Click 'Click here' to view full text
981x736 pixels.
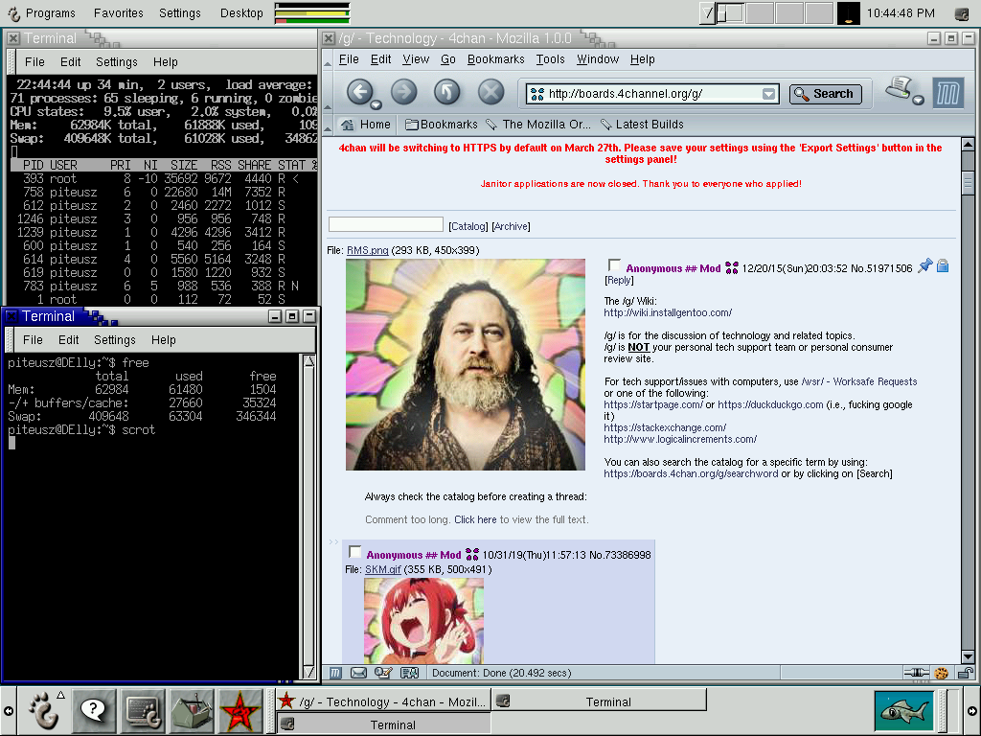(x=475, y=519)
